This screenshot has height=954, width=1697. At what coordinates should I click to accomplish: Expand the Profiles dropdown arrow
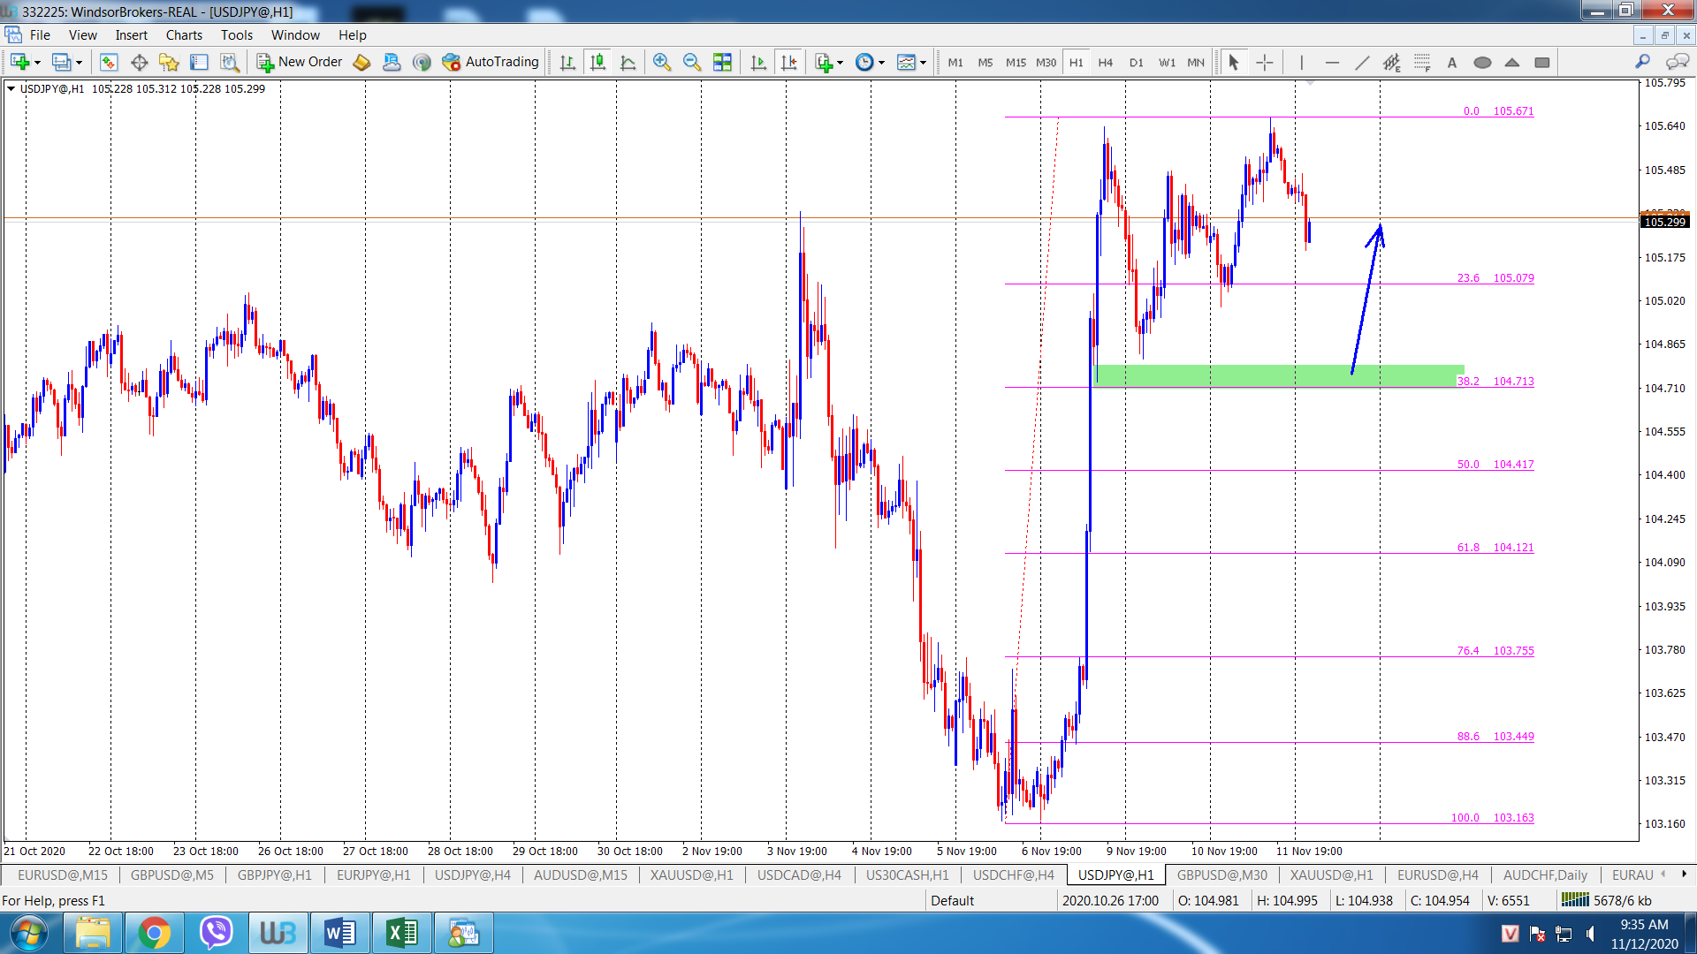[x=79, y=63]
